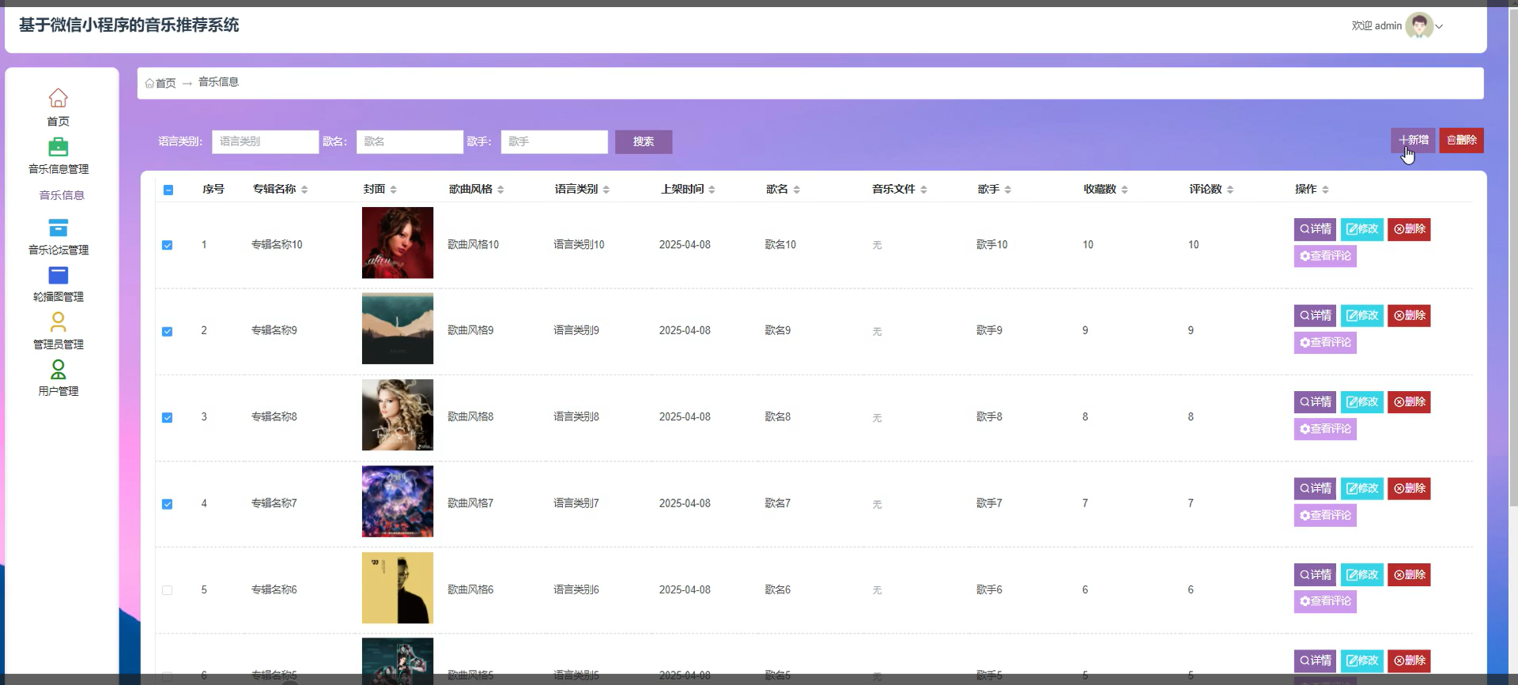Screen dimensions: 1518x685
Task: View 详情 for 专辑名称9
Action: point(1315,315)
